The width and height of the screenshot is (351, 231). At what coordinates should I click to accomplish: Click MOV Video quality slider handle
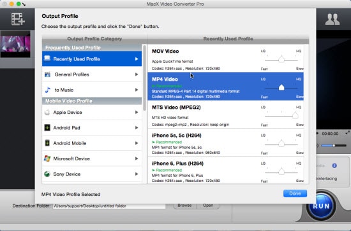[x=281, y=59]
